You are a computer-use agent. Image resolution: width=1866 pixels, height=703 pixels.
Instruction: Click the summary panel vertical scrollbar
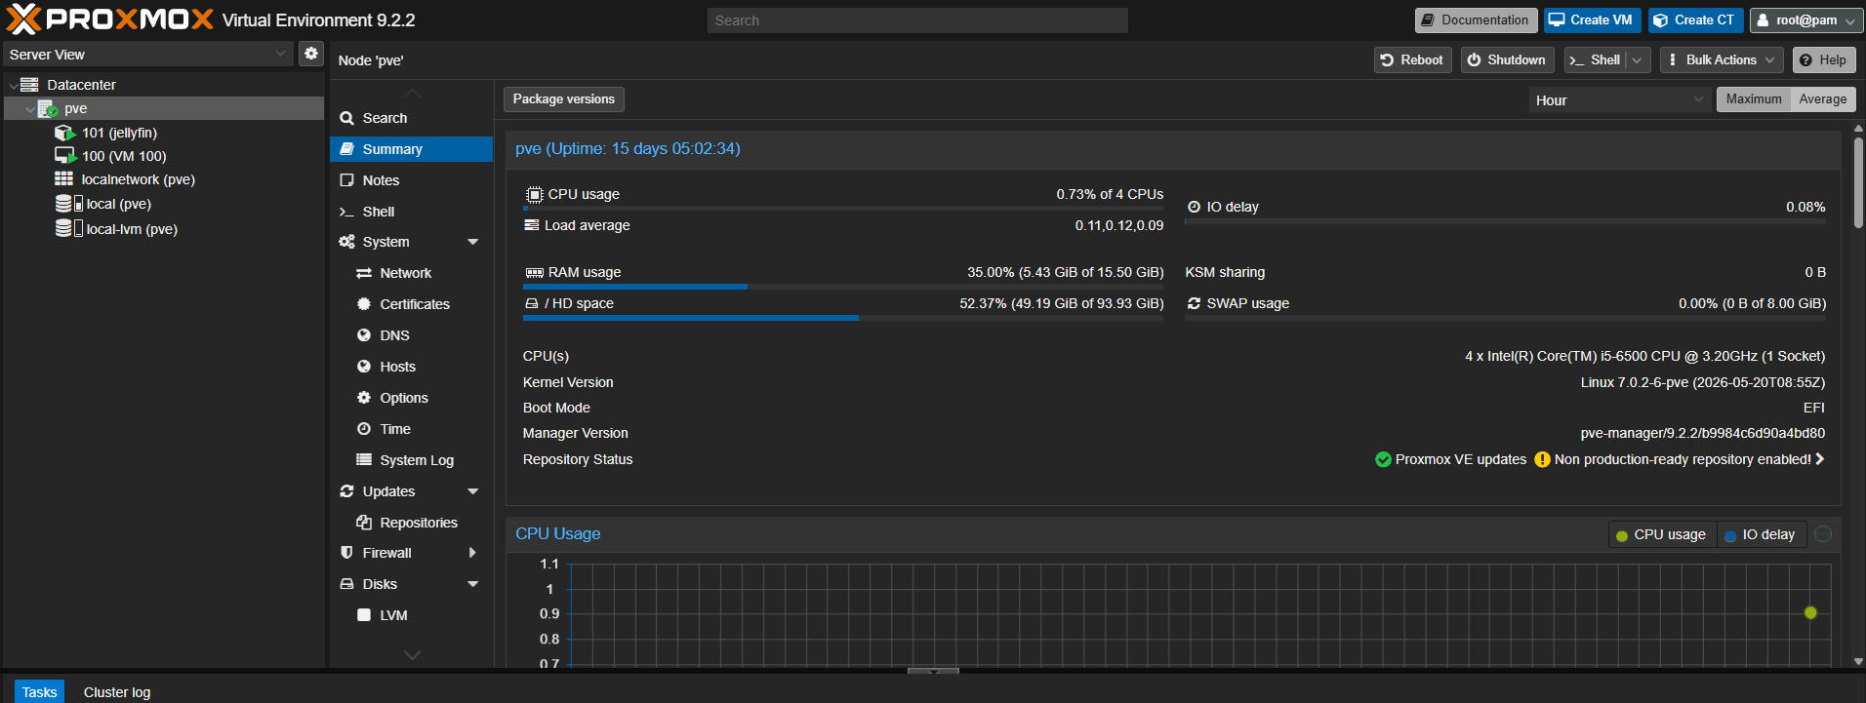click(1858, 183)
